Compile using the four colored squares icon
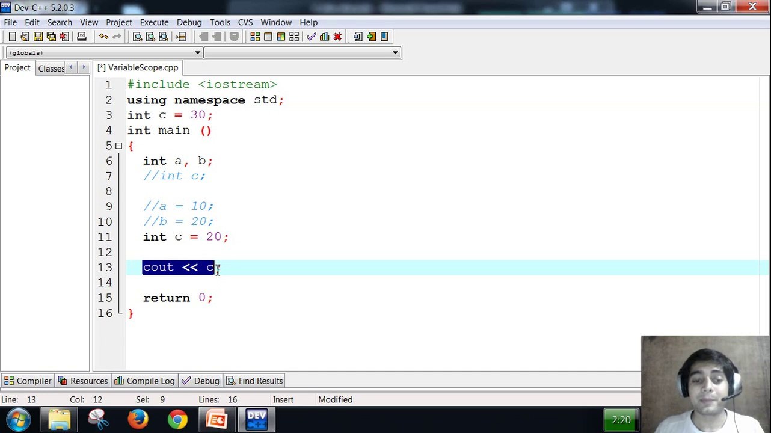Image resolution: width=771 pixels, height=433 pixels. tap(255, 37)
